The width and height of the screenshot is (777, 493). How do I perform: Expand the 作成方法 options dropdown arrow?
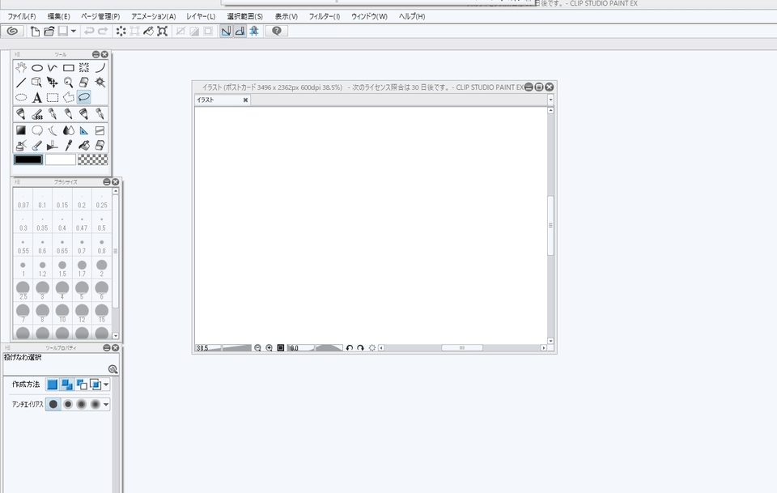(106, 385)
